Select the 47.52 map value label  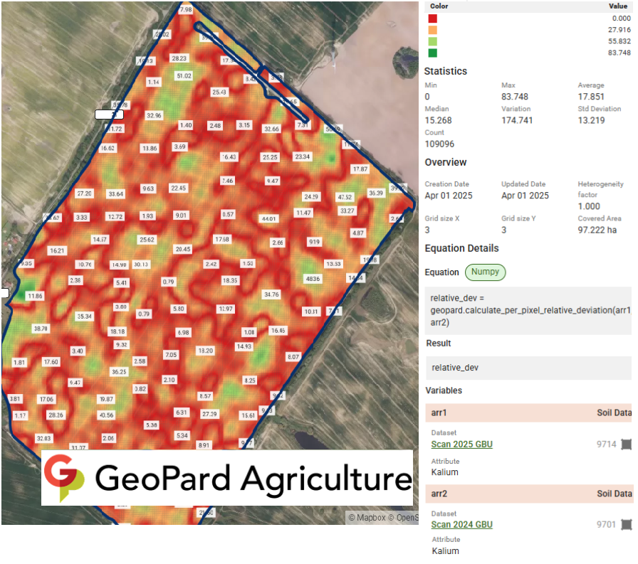point(345,197)
